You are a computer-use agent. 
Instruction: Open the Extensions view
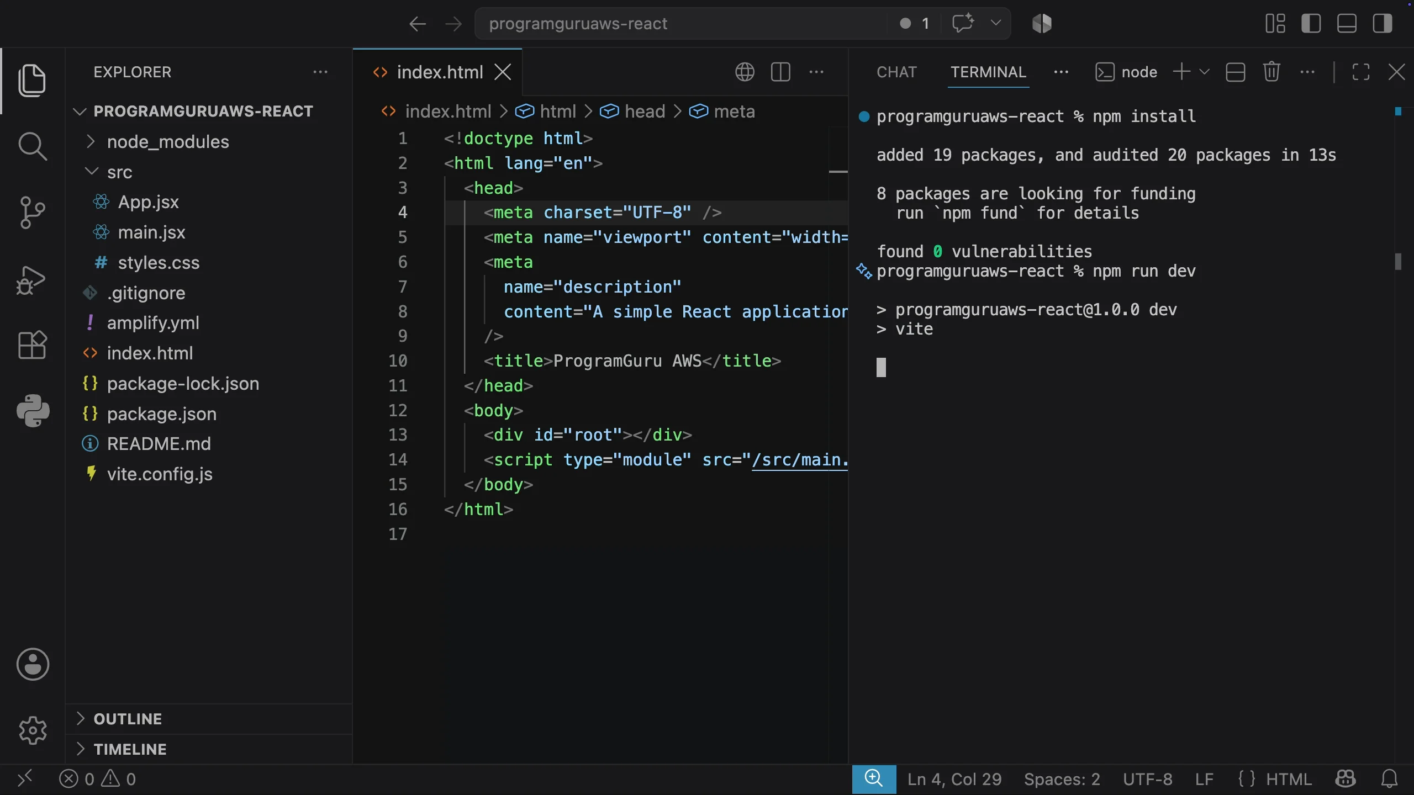click(x=32, y=345)
